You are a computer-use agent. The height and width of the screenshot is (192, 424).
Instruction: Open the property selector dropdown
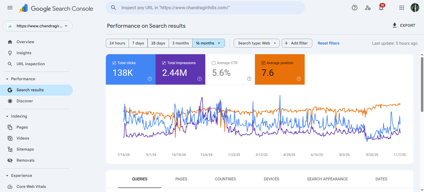(x=38, y=26)
